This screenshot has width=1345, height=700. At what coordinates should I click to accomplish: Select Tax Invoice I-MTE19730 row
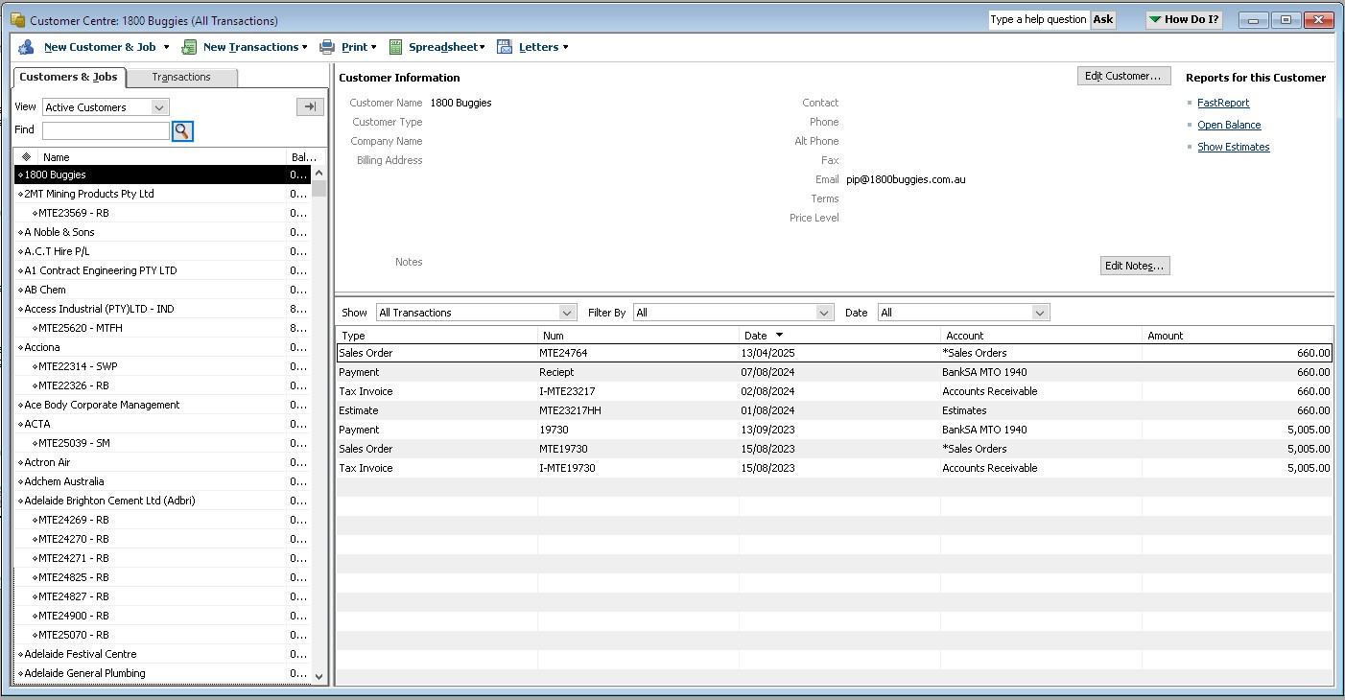tap(834, 468)
